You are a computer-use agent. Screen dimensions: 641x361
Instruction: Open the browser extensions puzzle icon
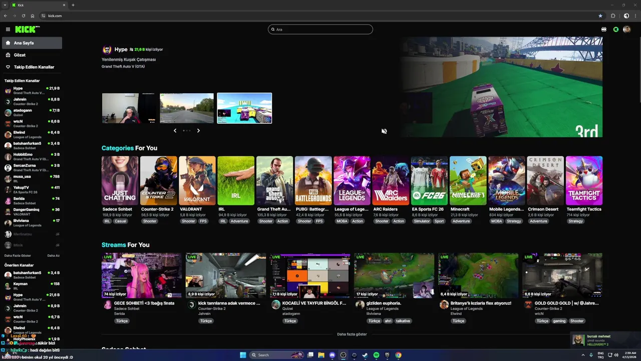click(x=613, y=16)
